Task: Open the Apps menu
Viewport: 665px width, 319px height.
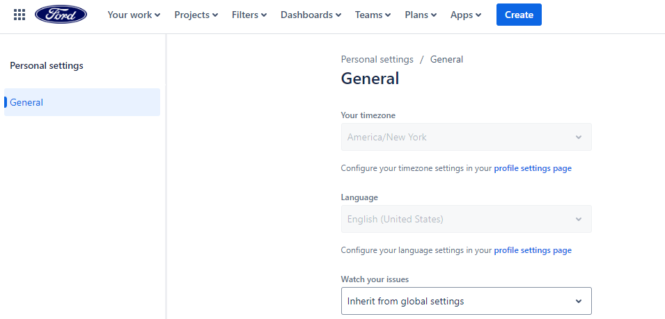Action: [x=466, y=15]
